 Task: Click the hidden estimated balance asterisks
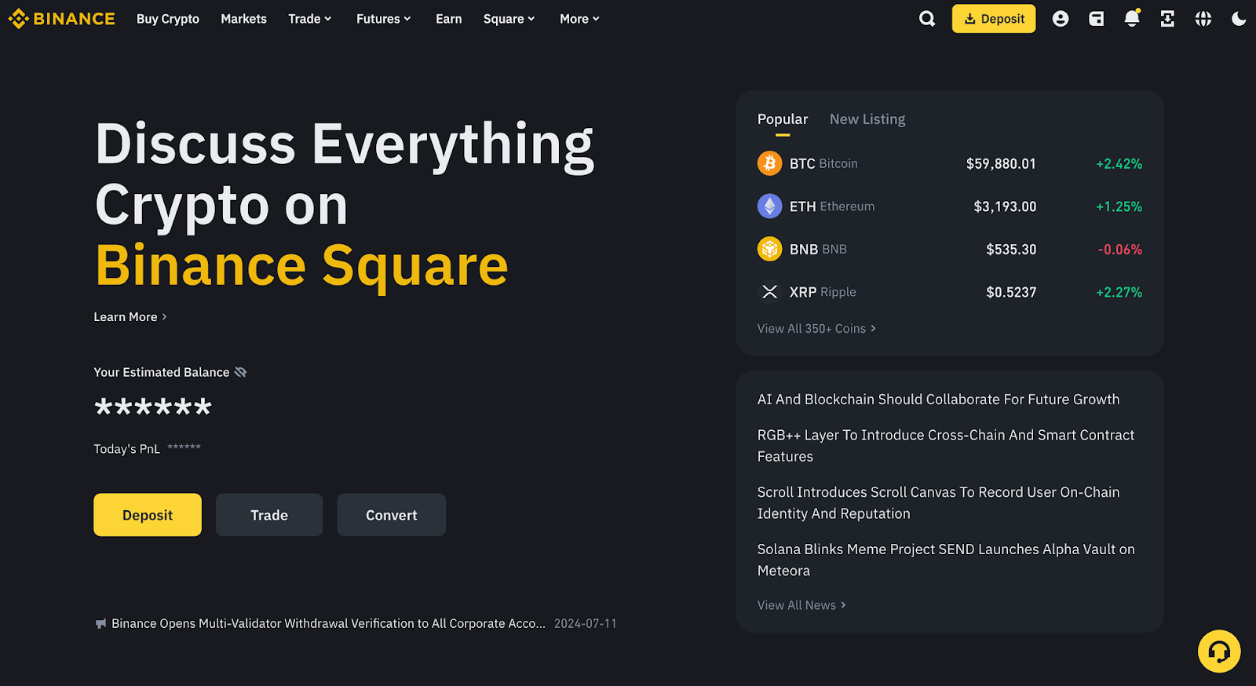pos(153,407)
